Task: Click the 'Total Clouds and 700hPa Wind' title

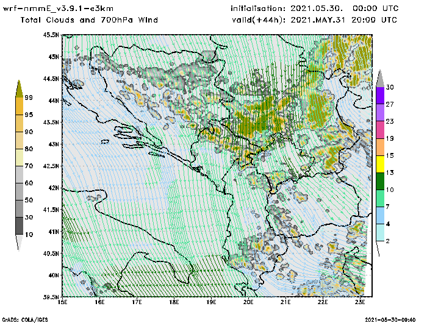Action: (89, 20)
